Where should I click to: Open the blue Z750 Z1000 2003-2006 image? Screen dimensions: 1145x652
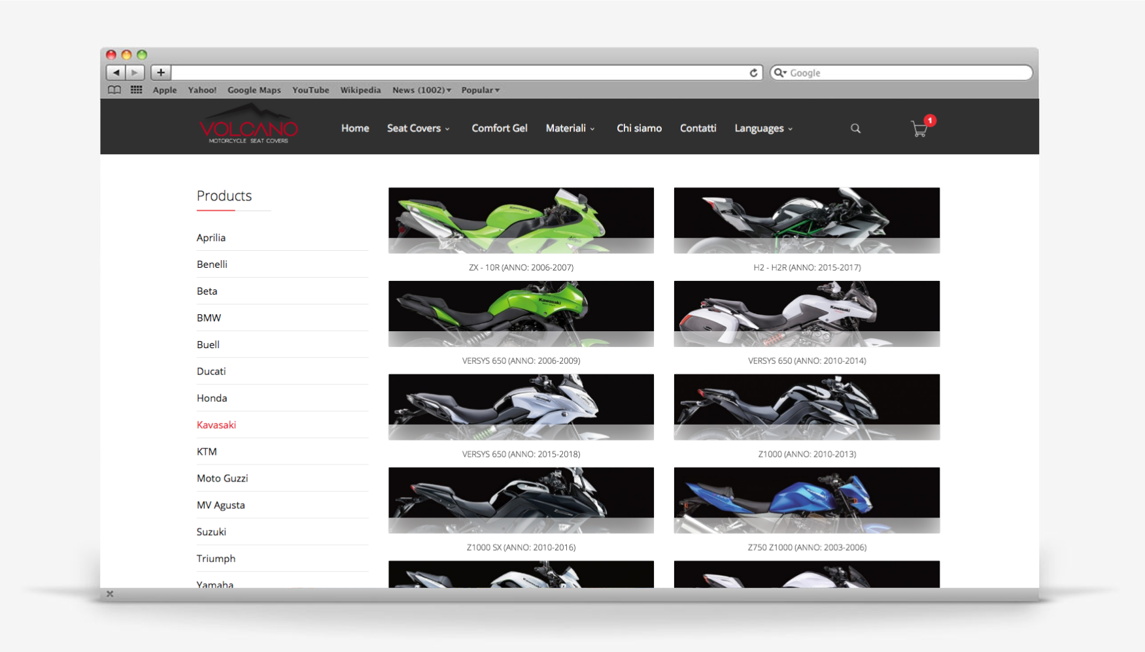tap(807, 500)
